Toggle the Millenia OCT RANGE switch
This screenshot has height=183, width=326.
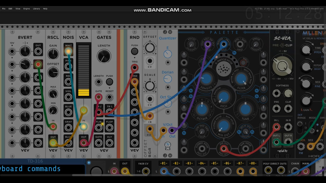(x=300, y=126)
